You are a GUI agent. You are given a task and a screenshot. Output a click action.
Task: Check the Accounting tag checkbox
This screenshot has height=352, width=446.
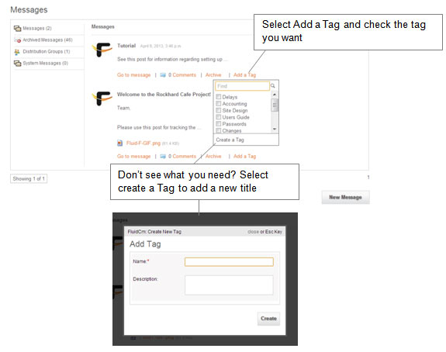(219, 103)
